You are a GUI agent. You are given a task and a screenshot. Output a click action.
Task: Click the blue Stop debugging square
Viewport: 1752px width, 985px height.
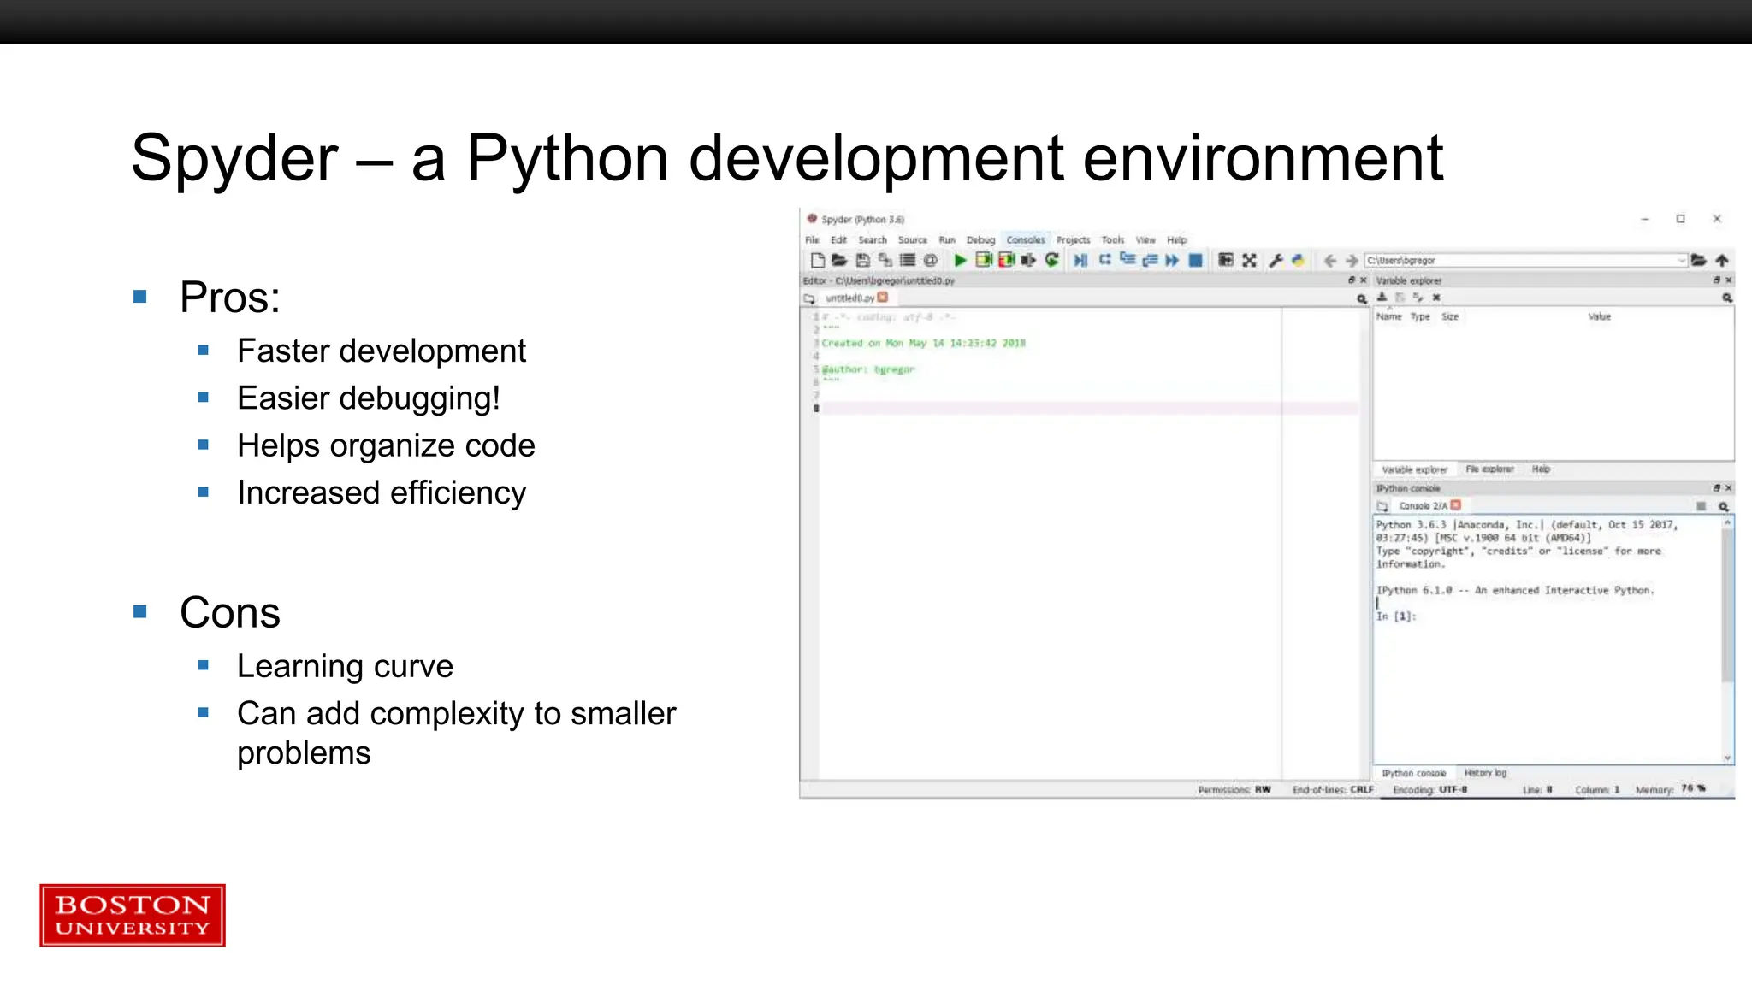pos(1196,261)
